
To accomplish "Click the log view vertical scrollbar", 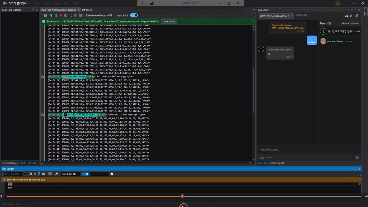I will pos(254,91).
